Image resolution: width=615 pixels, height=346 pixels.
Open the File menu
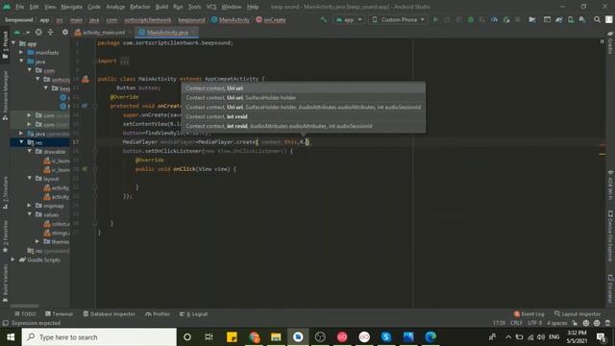pyautogui.click(x=19, y=7)
